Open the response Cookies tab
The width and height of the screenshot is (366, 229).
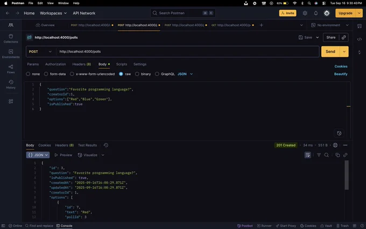point(45,145)
